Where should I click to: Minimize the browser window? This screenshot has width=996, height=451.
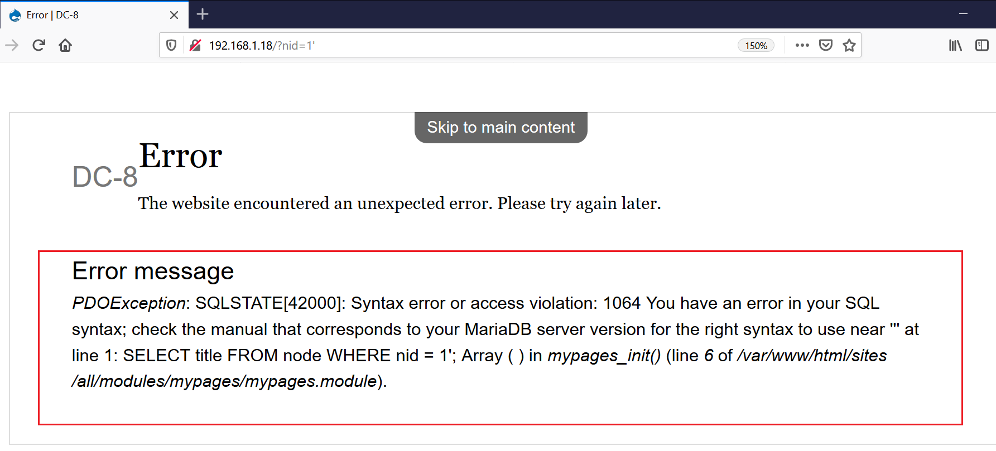(x=963, y=14)
